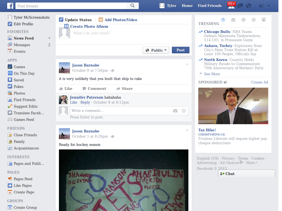Open options chevron on October 1 post
The height and width of the screenshot is (211, 282).
tap(187, 131)
